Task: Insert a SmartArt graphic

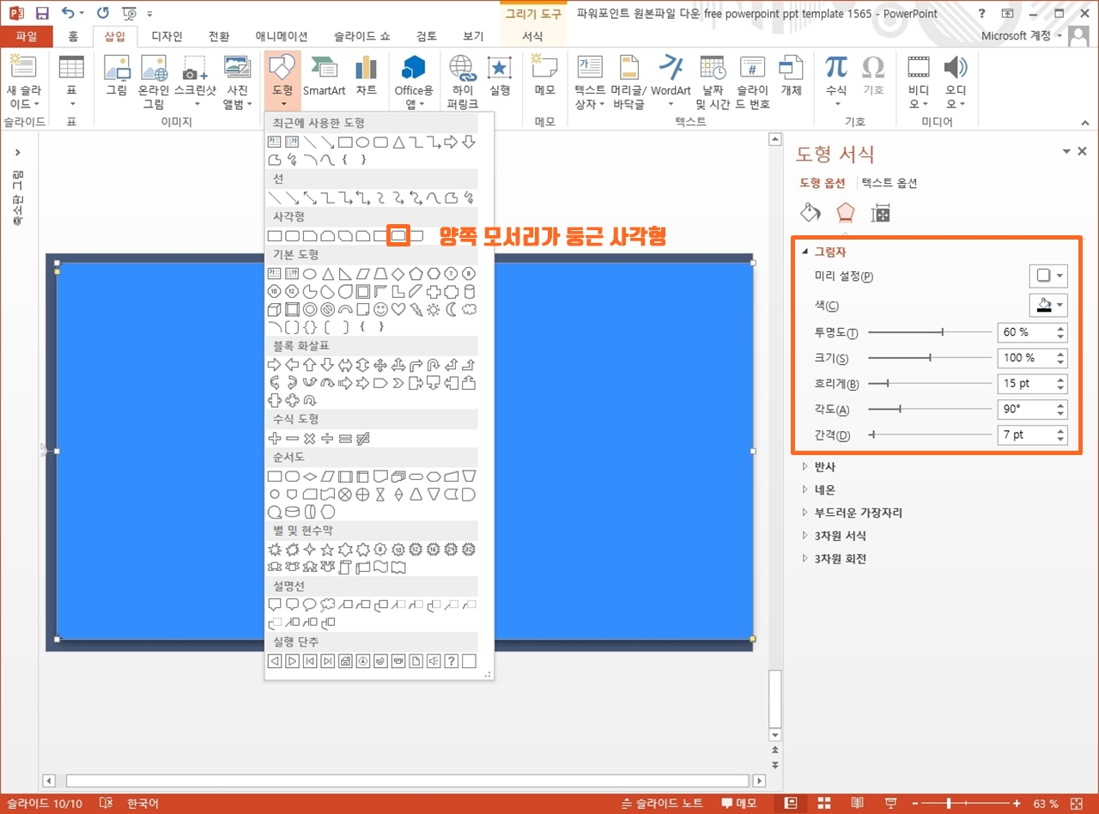Action: tap(324, 76)
